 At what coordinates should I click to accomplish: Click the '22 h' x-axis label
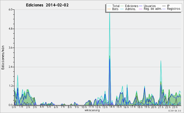click(x=168, y=107)
